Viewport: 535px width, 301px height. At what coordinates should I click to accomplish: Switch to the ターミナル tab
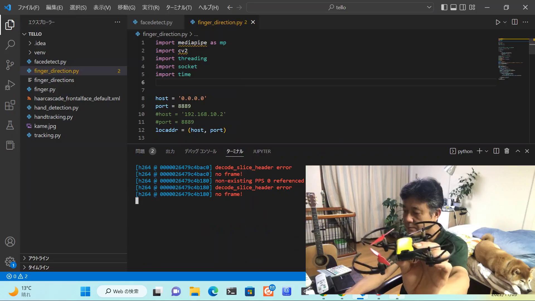click(x=234, y=151)
